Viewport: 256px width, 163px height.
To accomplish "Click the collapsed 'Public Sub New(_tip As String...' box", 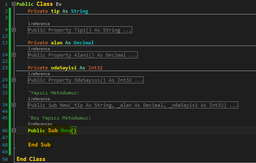I will [133, 105].
